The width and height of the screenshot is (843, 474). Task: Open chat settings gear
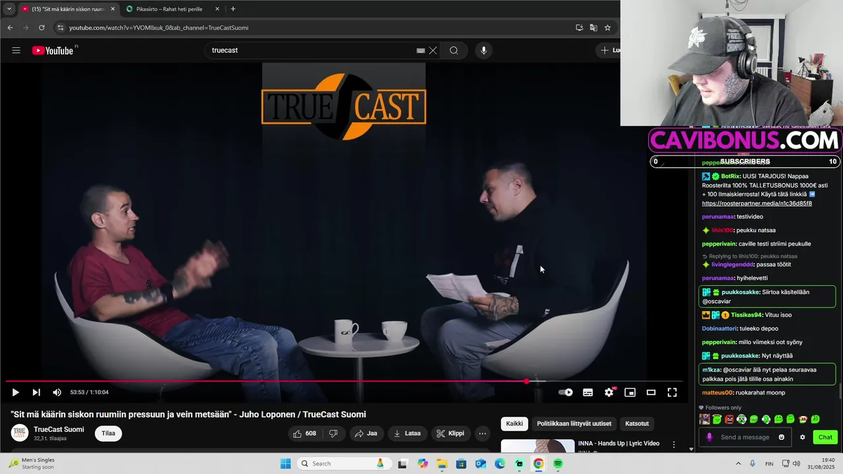pos(802,437)
